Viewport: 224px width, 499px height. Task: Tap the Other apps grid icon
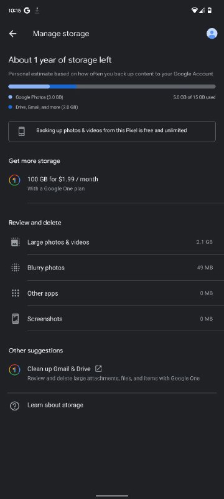point(15,293)
